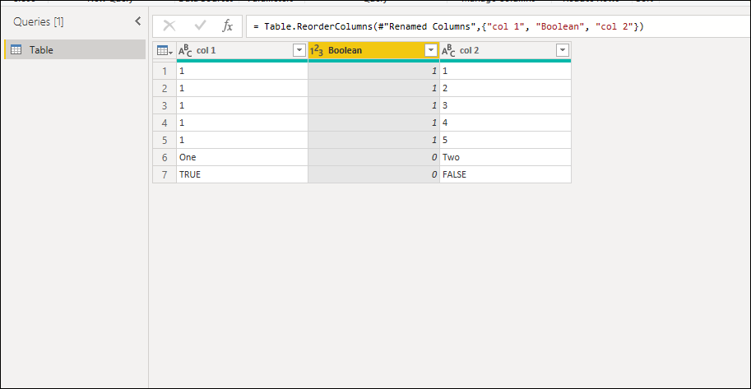Select row number 7 header
751x389 pixels.
pyautogui.click(x=165, y=174)
